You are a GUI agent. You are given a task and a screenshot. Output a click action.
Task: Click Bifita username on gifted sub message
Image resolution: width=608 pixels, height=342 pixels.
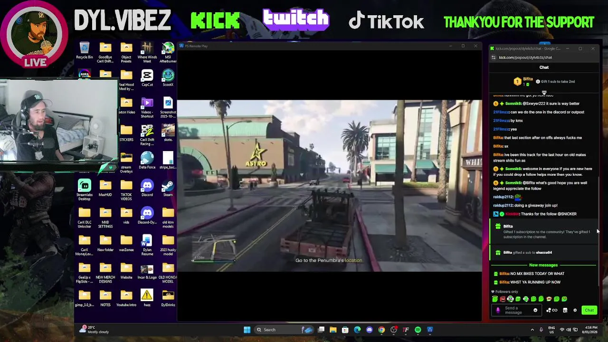[x=507, y=253]
